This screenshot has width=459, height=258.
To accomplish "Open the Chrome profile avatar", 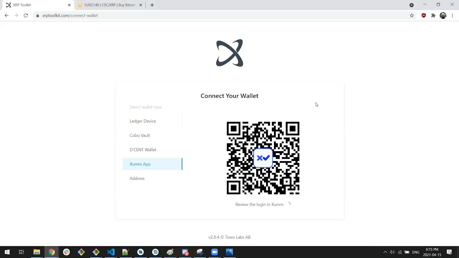I will point(443,15).
